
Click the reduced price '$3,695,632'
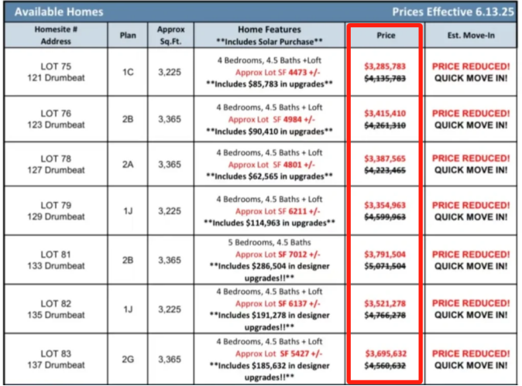(386, 354)
